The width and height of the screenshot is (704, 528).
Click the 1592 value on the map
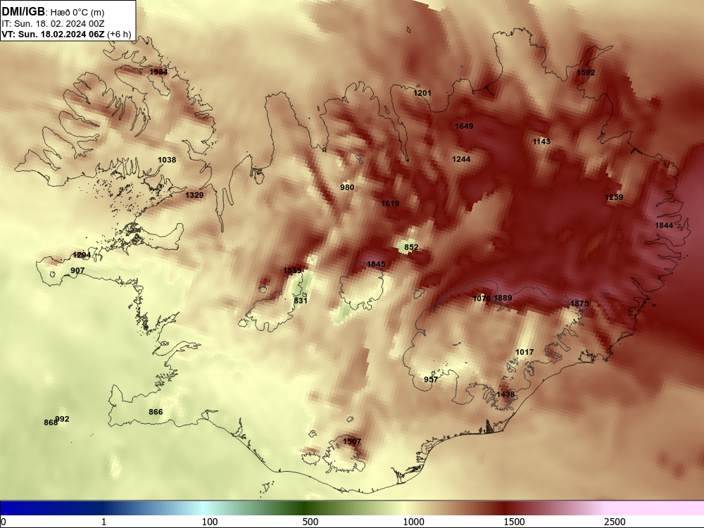[586, 73]
